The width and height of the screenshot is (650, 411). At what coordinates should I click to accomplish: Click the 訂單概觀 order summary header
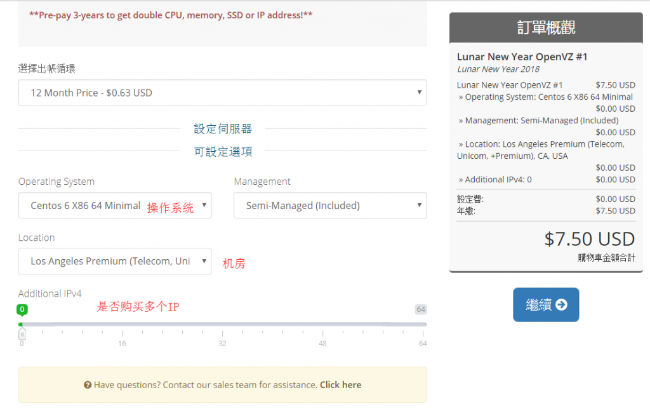tap(546, 28)
